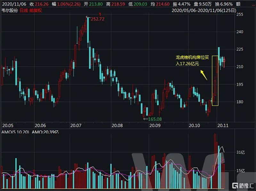Image resolution: width=256 pixels, height=191 pixels.
Task: Click the AMO(5,10,20) indicator label
Action: 15,132
